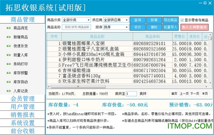Click the 修改 button
The height and width of the screenshot is (135, 214).
click(x=138, y=27)
